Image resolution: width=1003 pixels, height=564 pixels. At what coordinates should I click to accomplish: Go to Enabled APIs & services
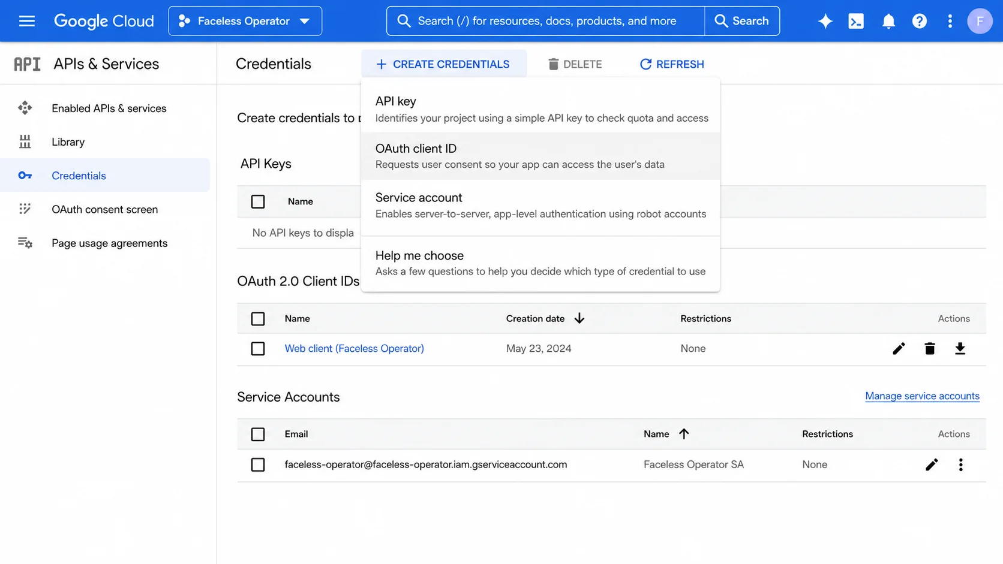coord(105,108)
